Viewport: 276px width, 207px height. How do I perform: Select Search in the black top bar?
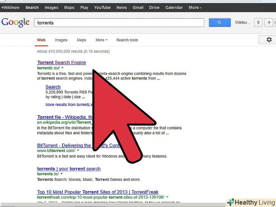[x=32, y=8]
